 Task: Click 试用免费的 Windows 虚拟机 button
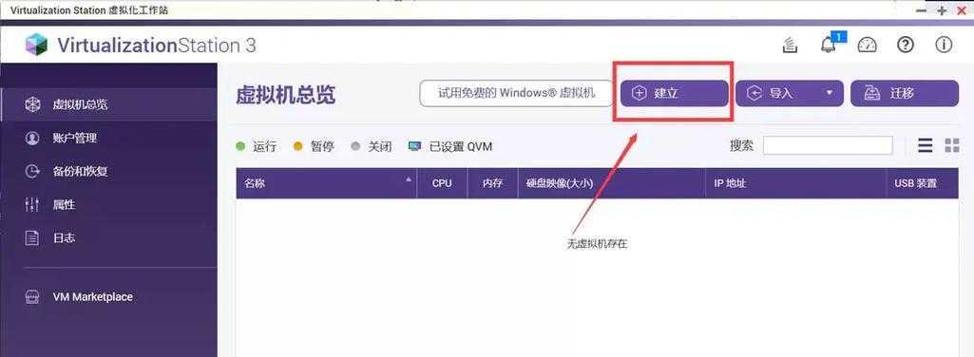click(517, 93)
